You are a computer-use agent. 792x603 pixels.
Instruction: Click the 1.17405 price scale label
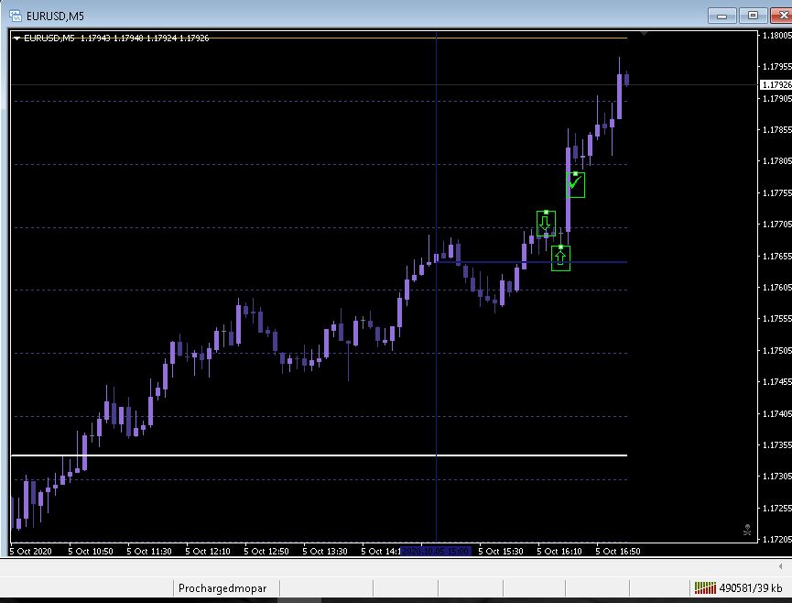click(776, 413)
